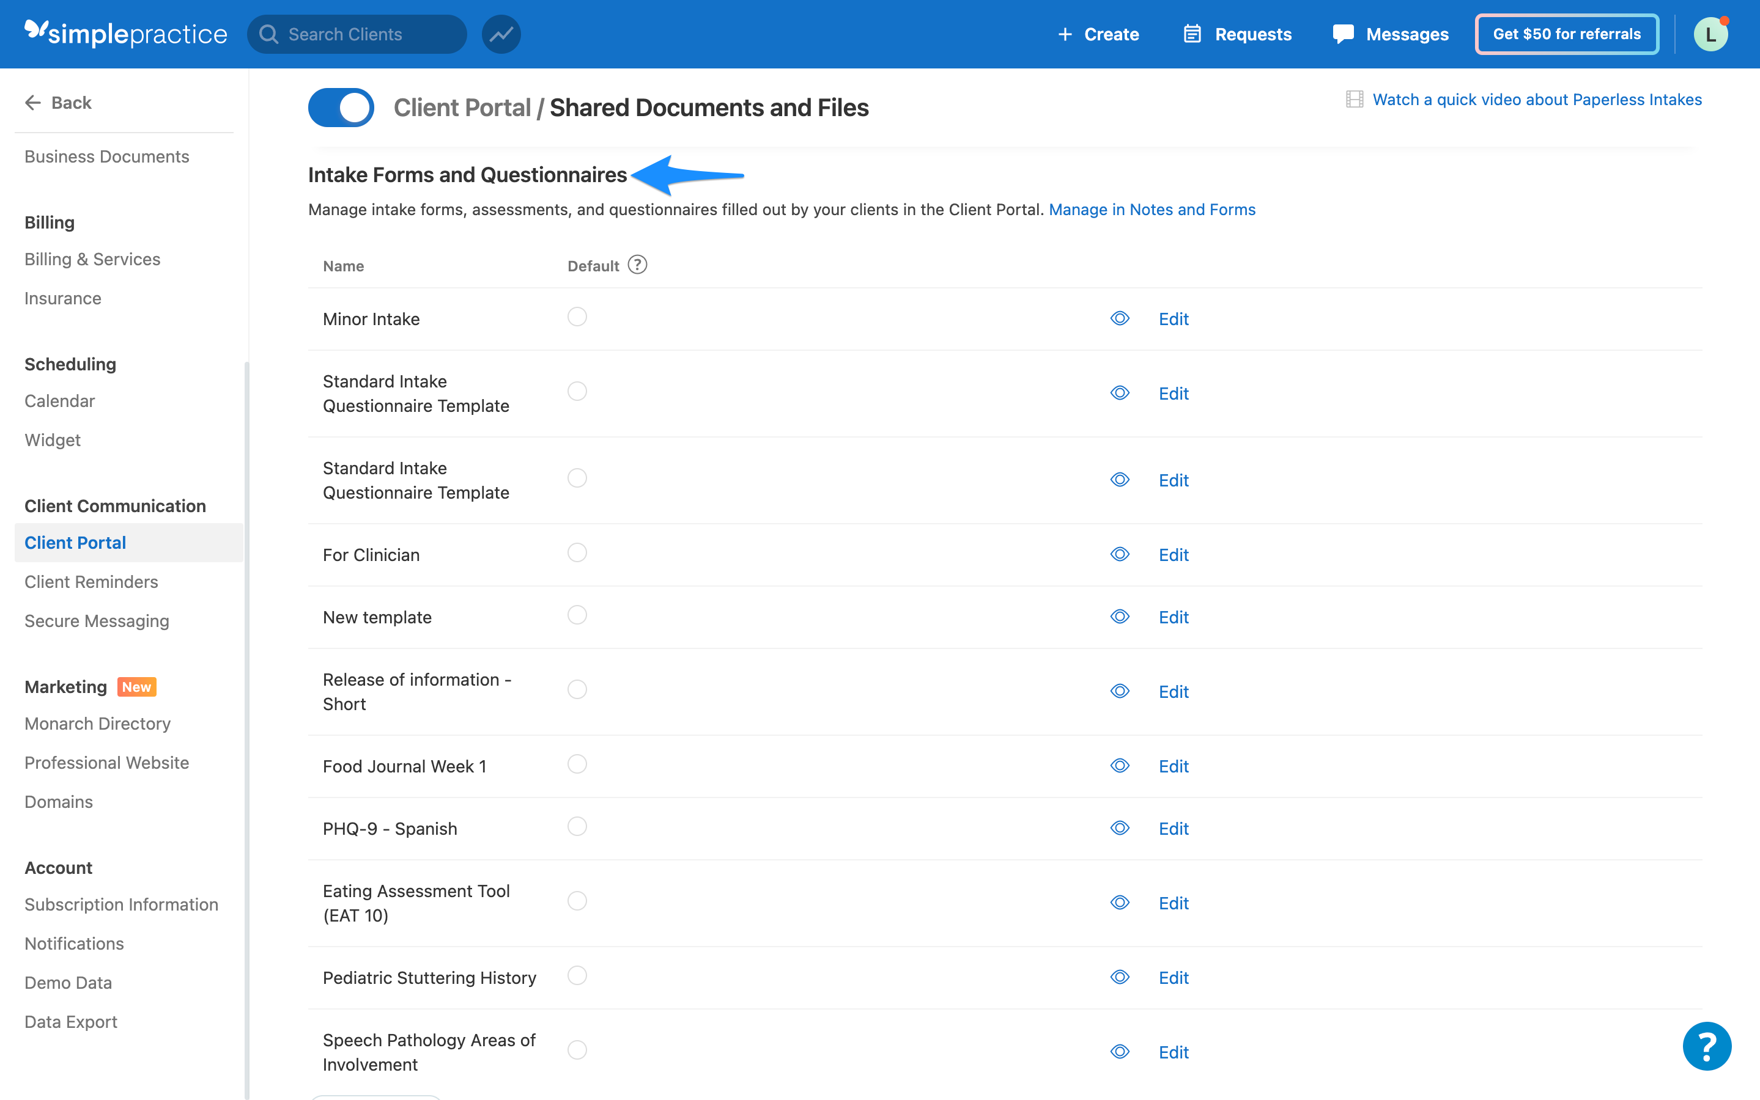Preview Eating Assessment Tool (EAT 10)
This screenshot has height=1100, width=1760.
pyautogui.click(x=1120, y=903)
